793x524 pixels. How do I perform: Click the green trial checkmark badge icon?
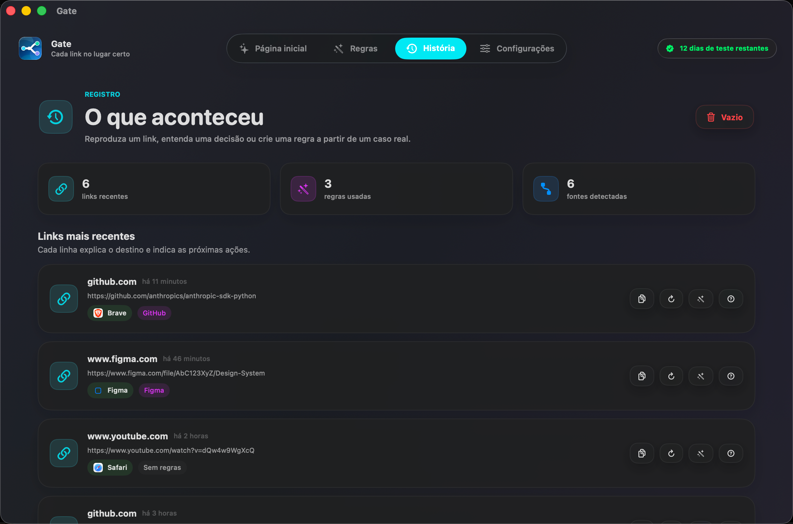670,48
